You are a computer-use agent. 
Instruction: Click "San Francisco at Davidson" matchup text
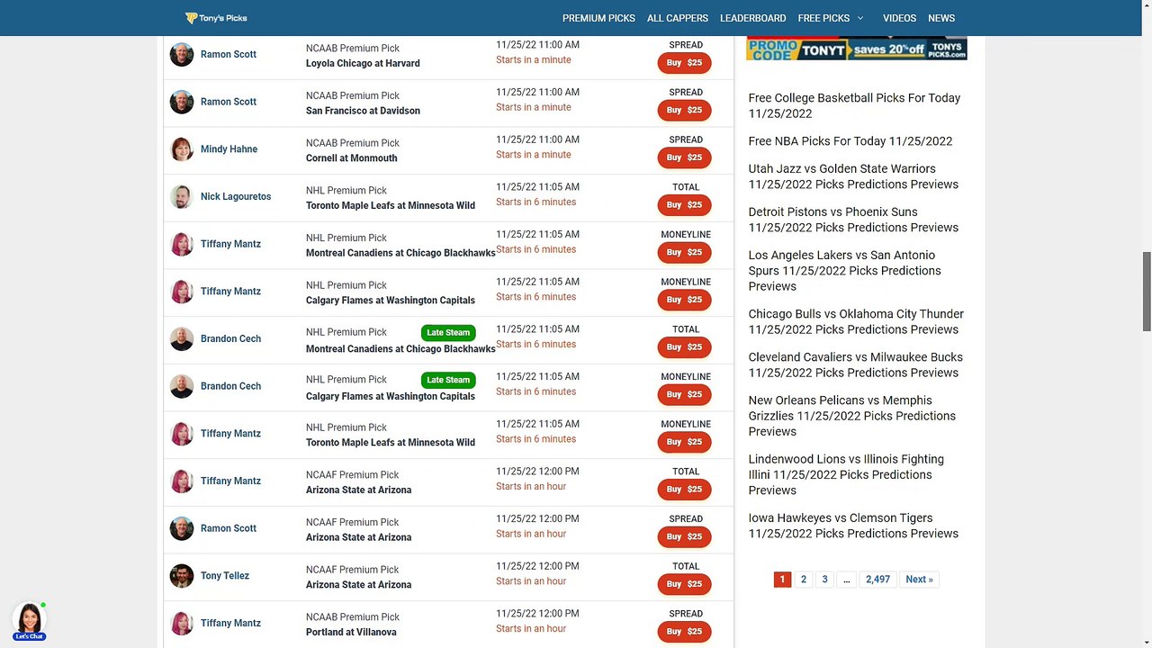click(363, 111)
